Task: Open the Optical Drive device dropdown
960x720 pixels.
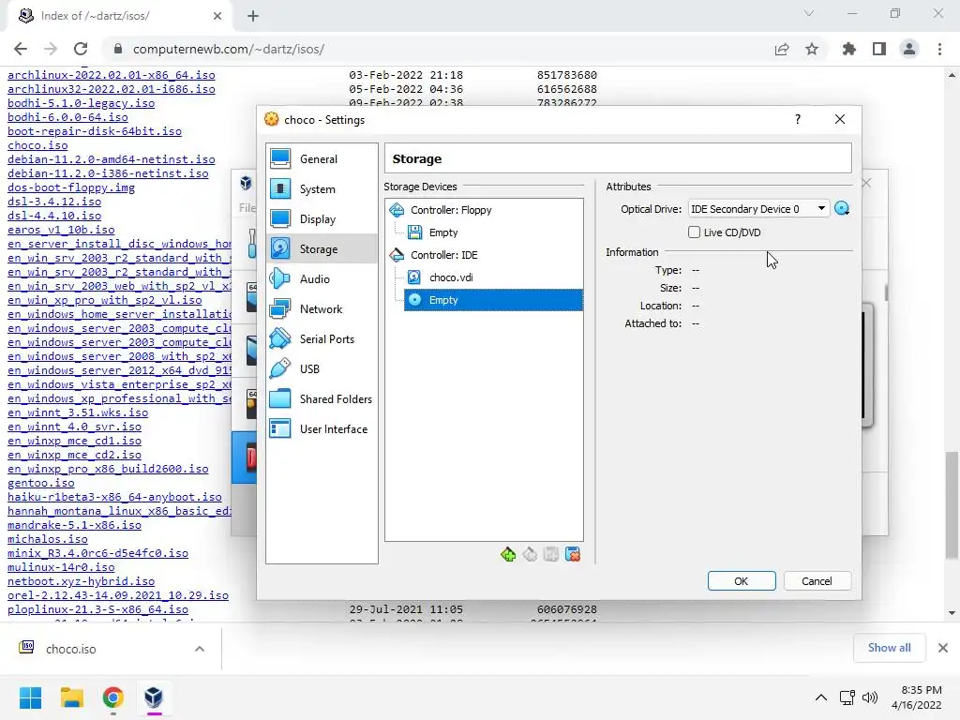Action: pyautogui.click(x=758, y=209)
